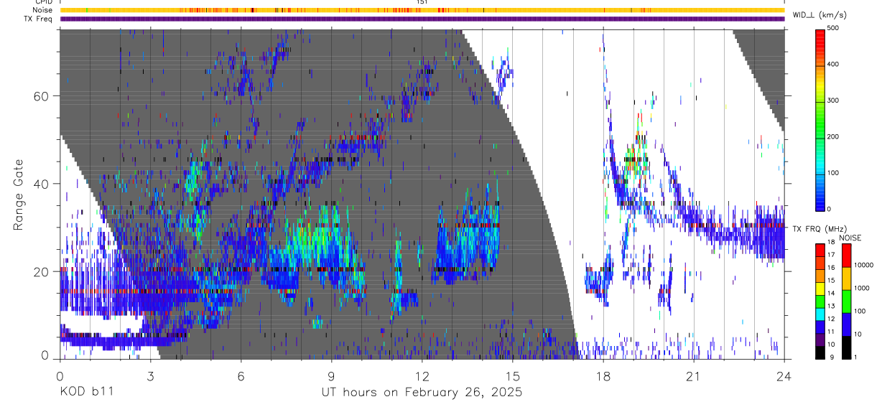Click the NOISE color scale bar

coord(846,301)
